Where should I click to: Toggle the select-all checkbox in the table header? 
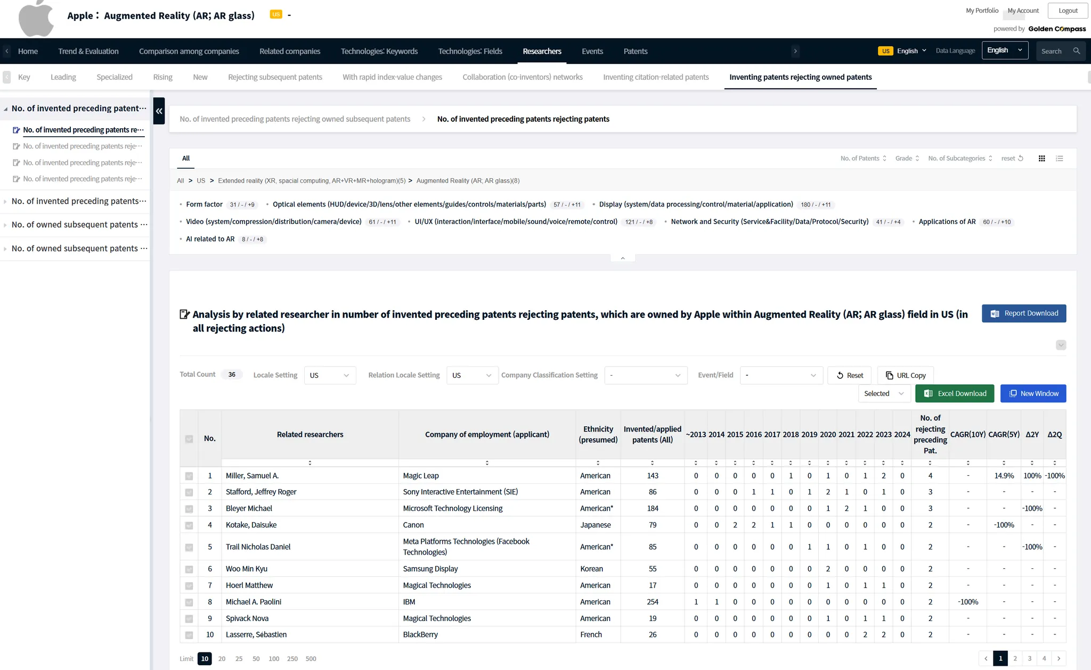pos(189,439)
